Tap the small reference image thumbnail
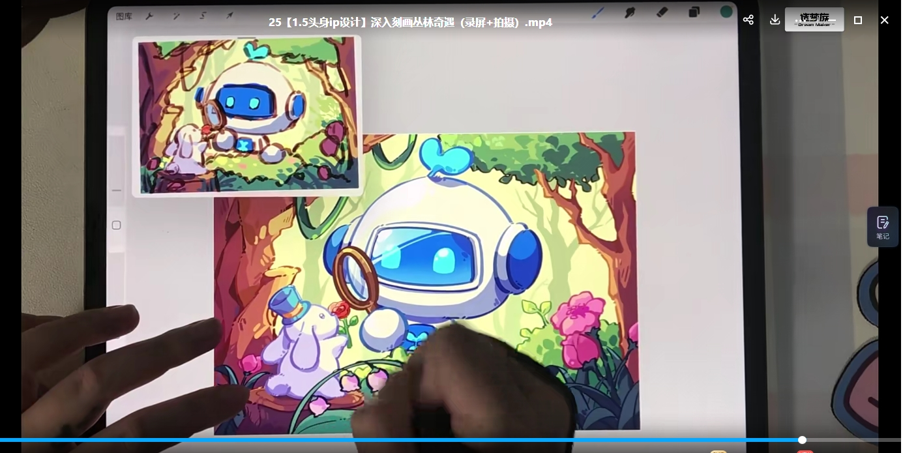This screenshot has height=453, width=903. 247,116
